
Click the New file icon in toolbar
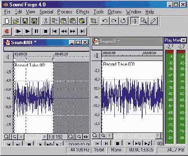(7, 21)
